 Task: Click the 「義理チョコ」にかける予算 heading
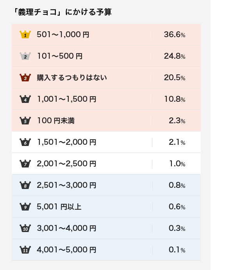click(62, 12)
